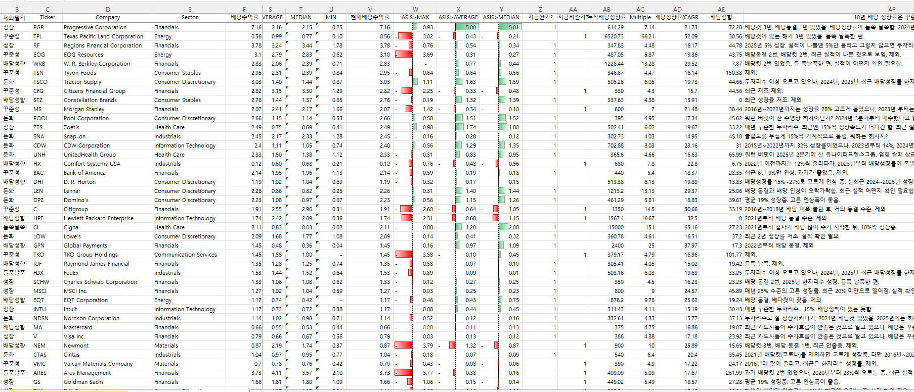Select the D. R. Horton cell
The image size is (914, 392).
(x=108, y=182)
